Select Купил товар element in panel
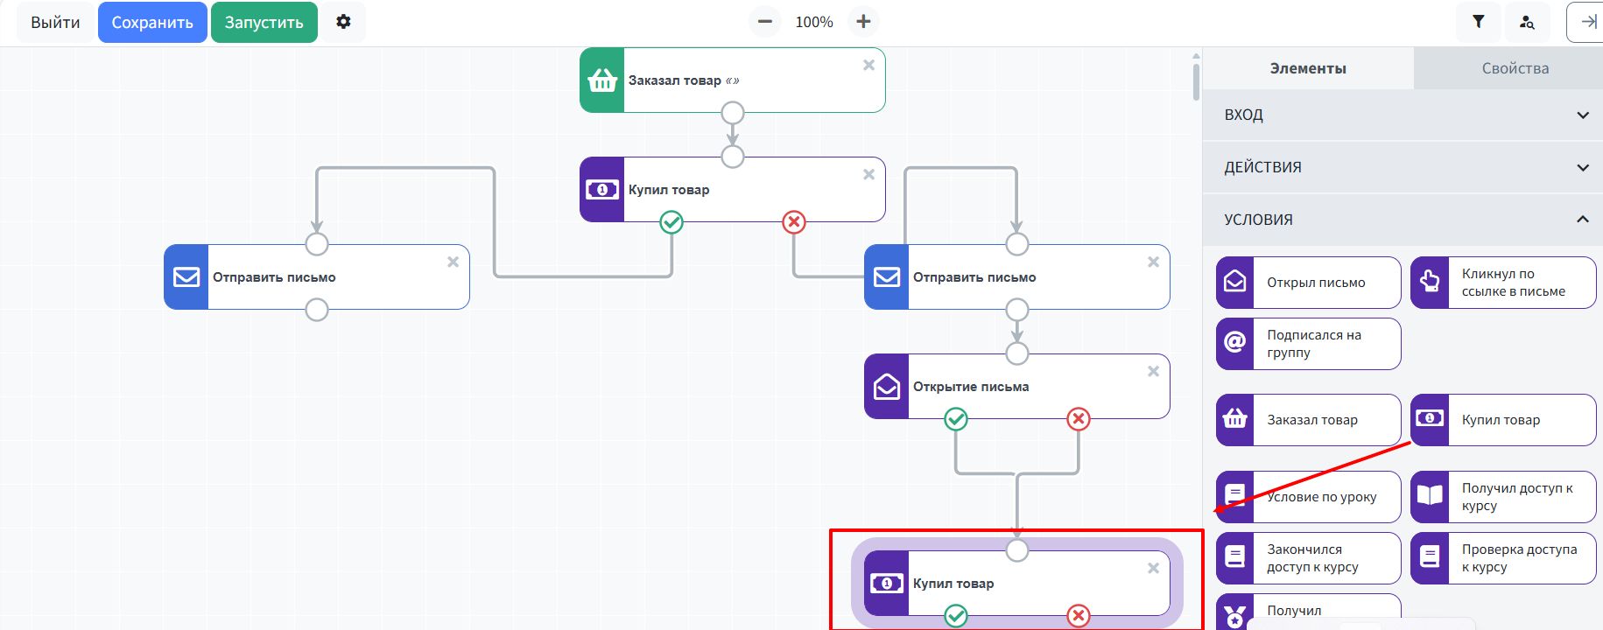 pos(1503,420)
